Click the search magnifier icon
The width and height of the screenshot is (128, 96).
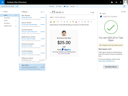(17, 6)
